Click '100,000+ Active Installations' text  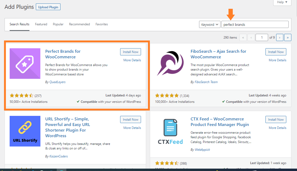pyautogui.click(x=175, y=102)
